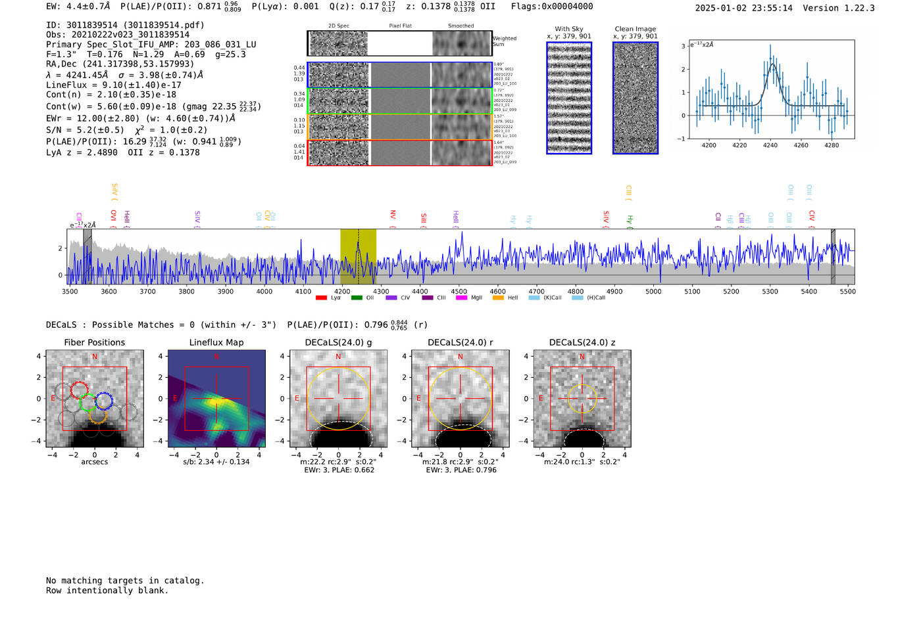Click the Version 1.22.3 label

click(839, 8)
